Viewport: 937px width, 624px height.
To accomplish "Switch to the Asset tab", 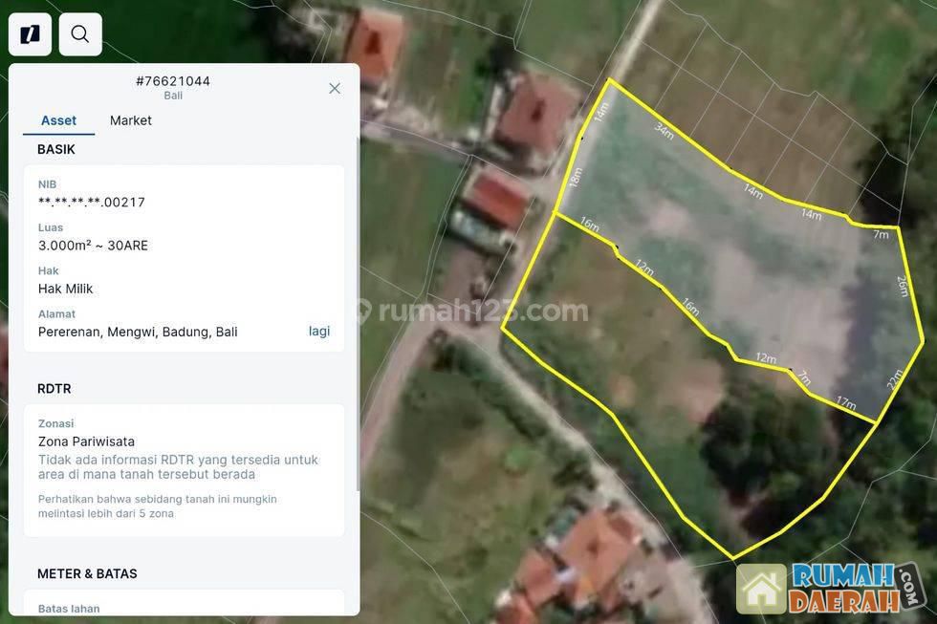I will tap(58, 120).
